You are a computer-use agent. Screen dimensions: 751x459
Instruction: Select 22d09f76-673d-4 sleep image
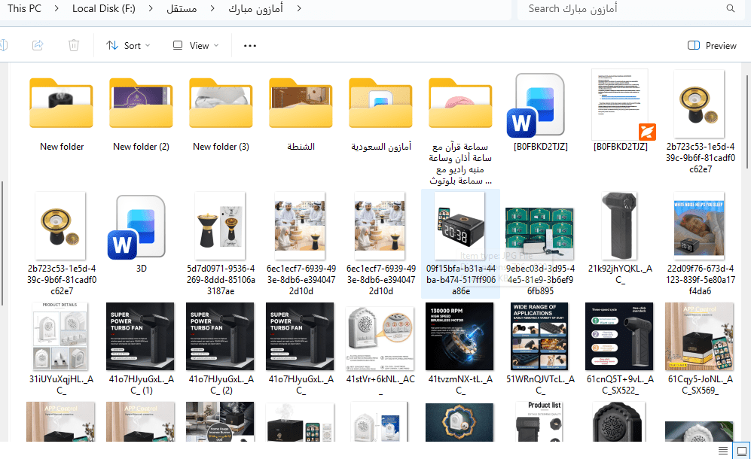699,226
